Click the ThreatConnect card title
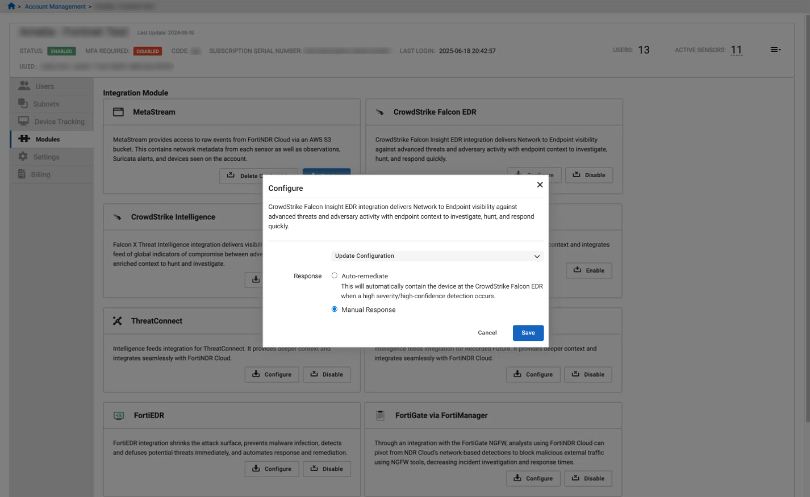The width and height of the screenshot is (810, 497). [x=157, y=321]
